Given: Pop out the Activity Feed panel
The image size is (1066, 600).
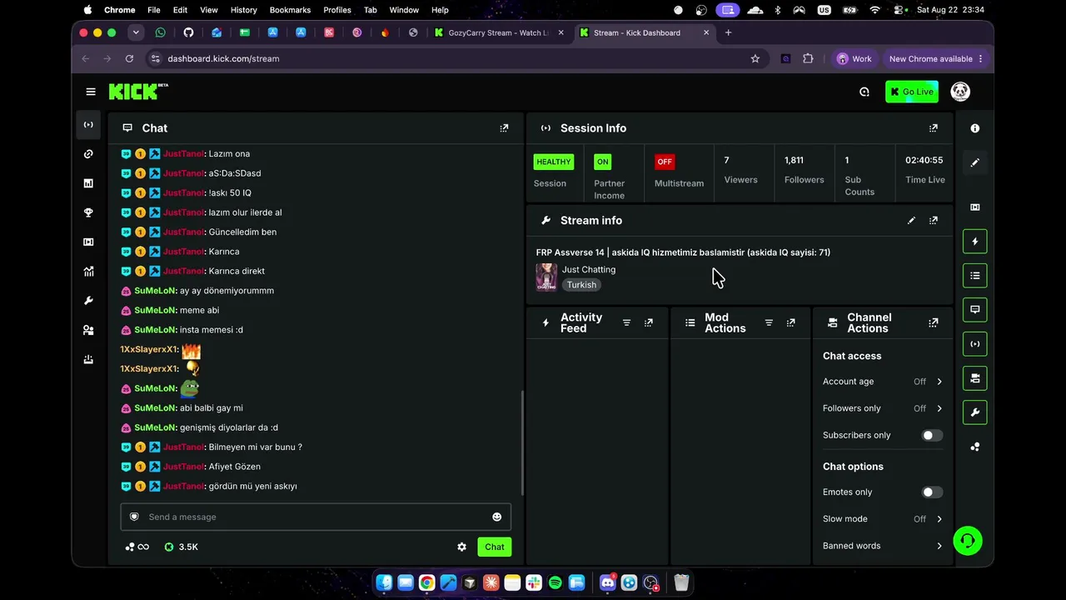Looking at the screenshot, I should point(649,322).
